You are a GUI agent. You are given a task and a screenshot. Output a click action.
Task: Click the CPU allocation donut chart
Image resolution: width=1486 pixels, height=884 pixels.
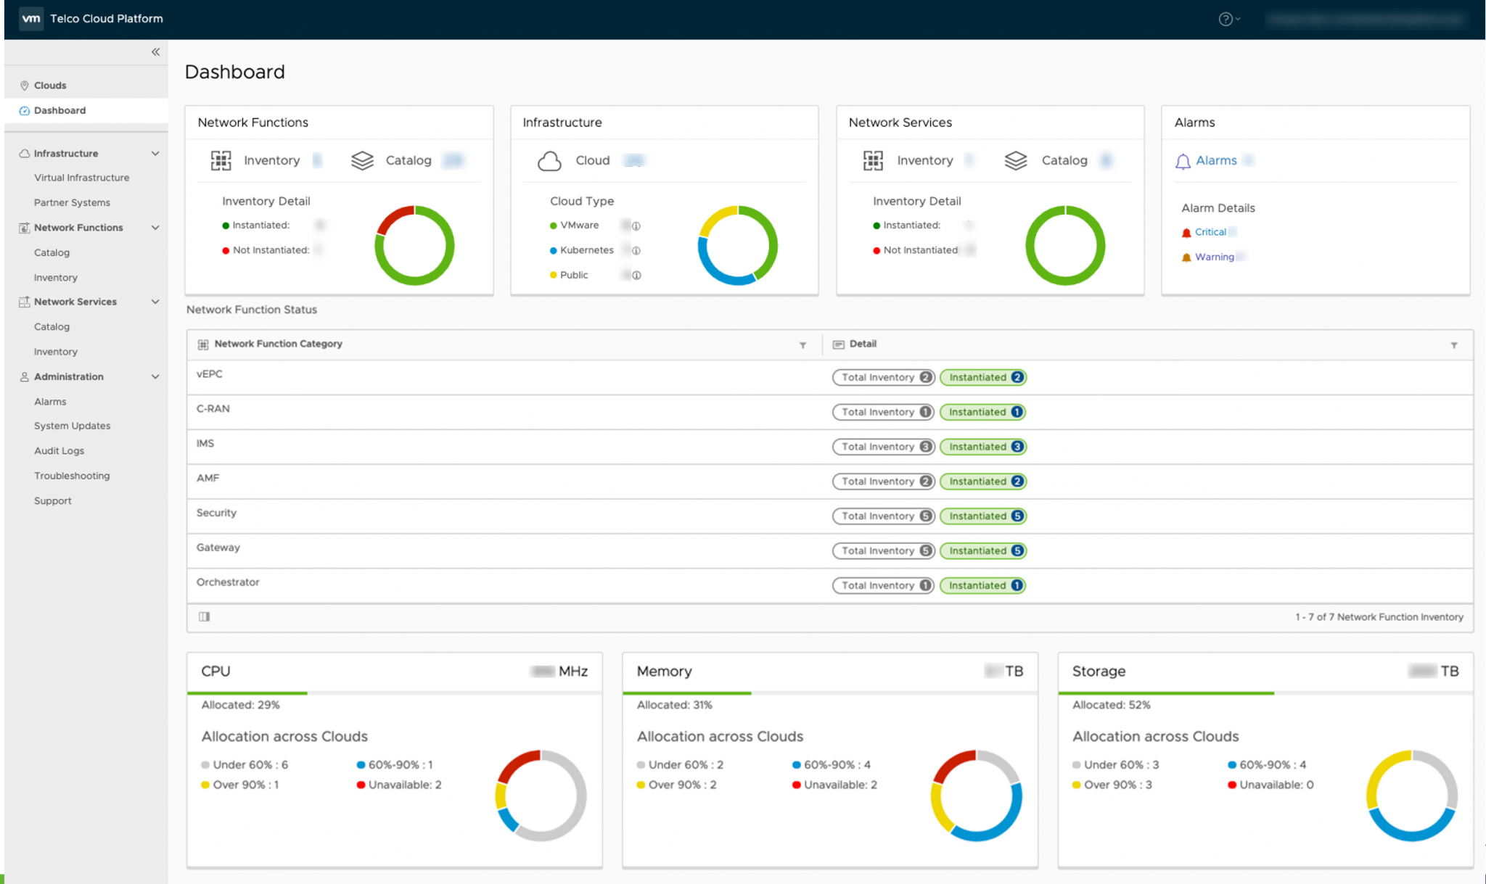tap(541, 796)
